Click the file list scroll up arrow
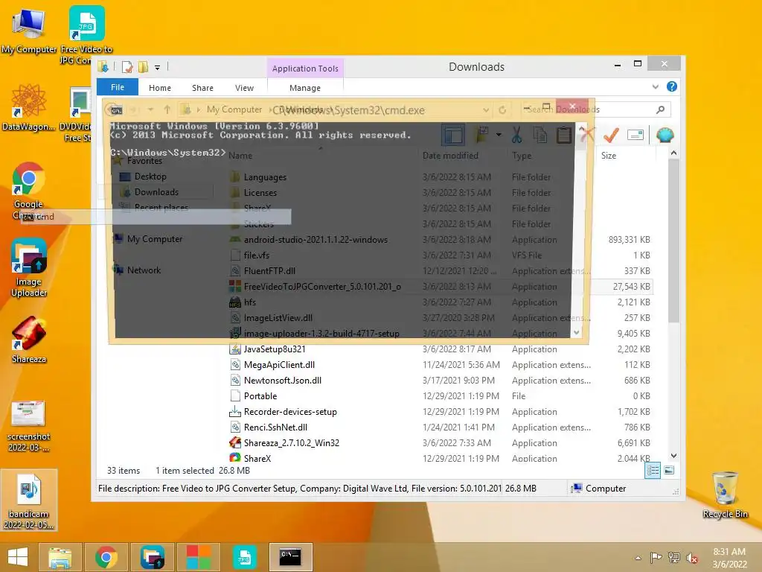This screenshot has width=762, height=572. (x=673, y=153)
